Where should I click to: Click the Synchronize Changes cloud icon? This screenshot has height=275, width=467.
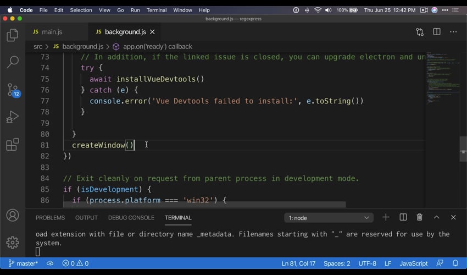click(x=50, y=263)
